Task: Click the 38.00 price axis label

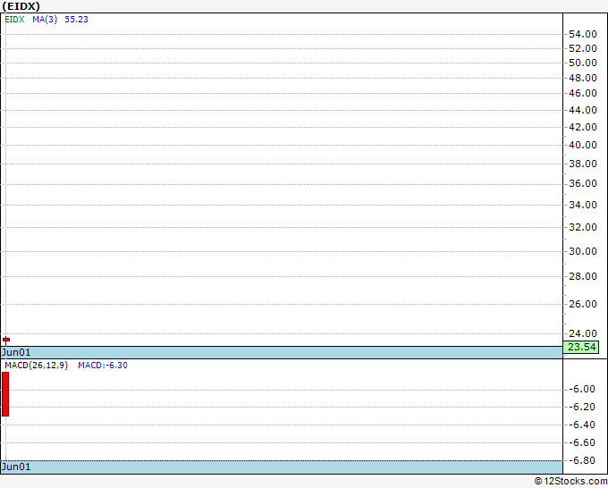Action: pos(583,164)
